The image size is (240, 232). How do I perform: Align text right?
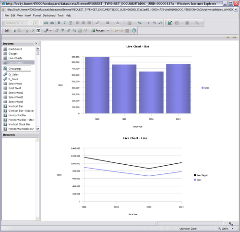[x=89, y=23]
